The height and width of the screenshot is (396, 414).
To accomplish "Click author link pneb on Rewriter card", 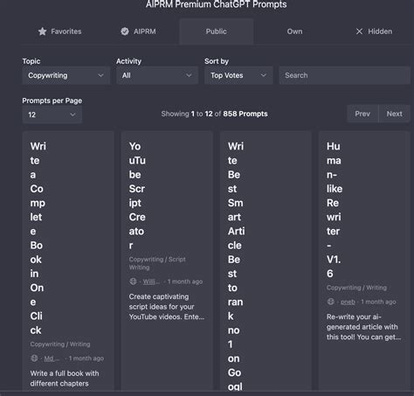I will (x=348, y=302).
